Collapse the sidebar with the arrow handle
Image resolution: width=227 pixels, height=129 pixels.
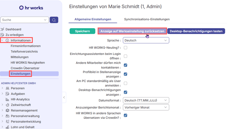pos(64,97)
